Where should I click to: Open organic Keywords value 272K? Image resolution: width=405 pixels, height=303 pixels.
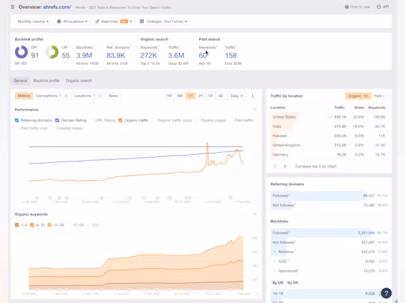pyautogui.click(x=148, y=55)
